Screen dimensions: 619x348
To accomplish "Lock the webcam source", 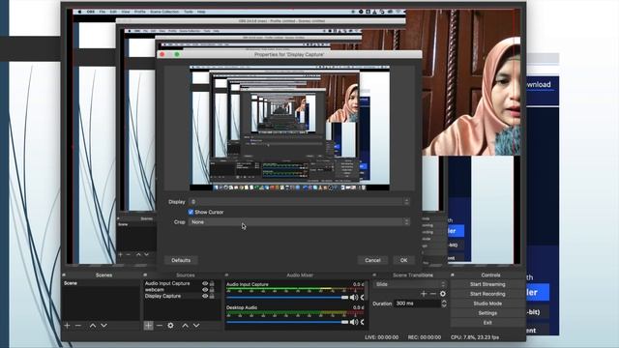I will coord(212,290).
